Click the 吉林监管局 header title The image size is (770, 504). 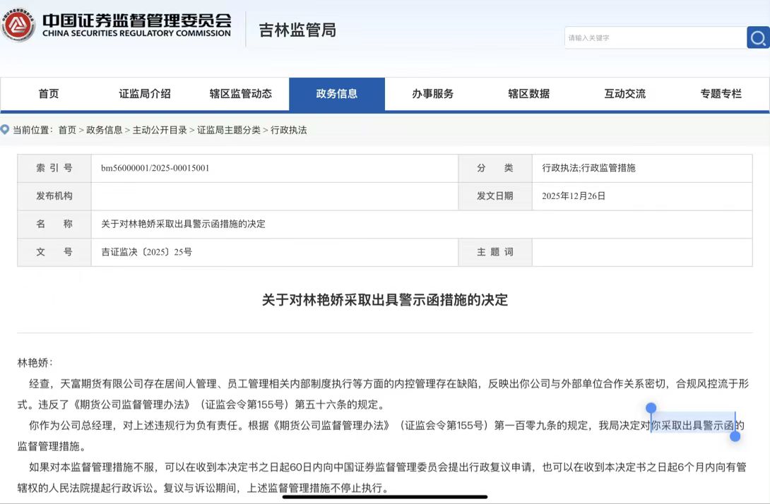click(297, 30)
